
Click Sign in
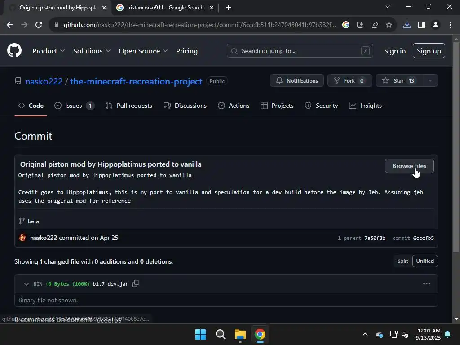(394, 51)
